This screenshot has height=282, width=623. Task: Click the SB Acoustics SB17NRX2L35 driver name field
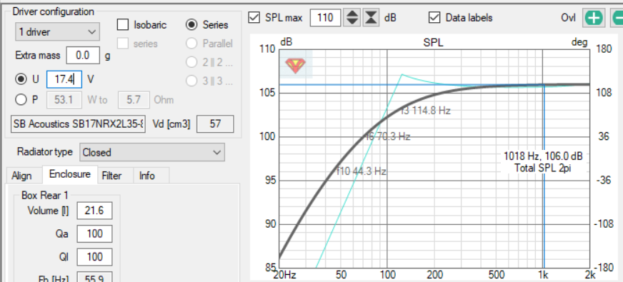[x=79, y=124]
